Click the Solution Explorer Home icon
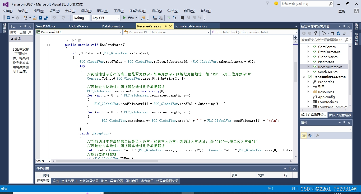This screenshot has height=194, width=361. (x=316, y=33)
